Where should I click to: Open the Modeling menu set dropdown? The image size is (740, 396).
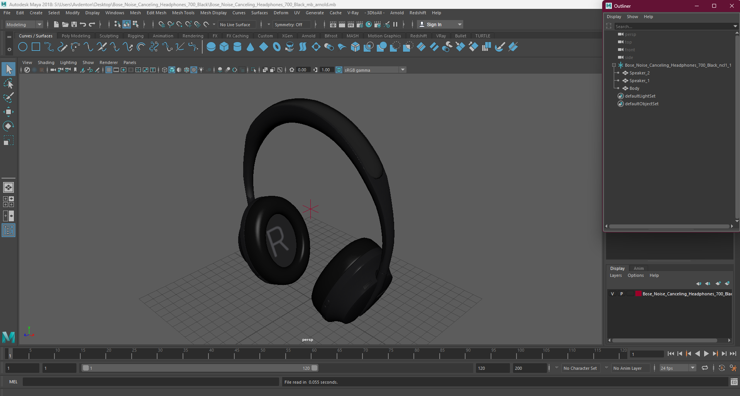tap(24, 24)
